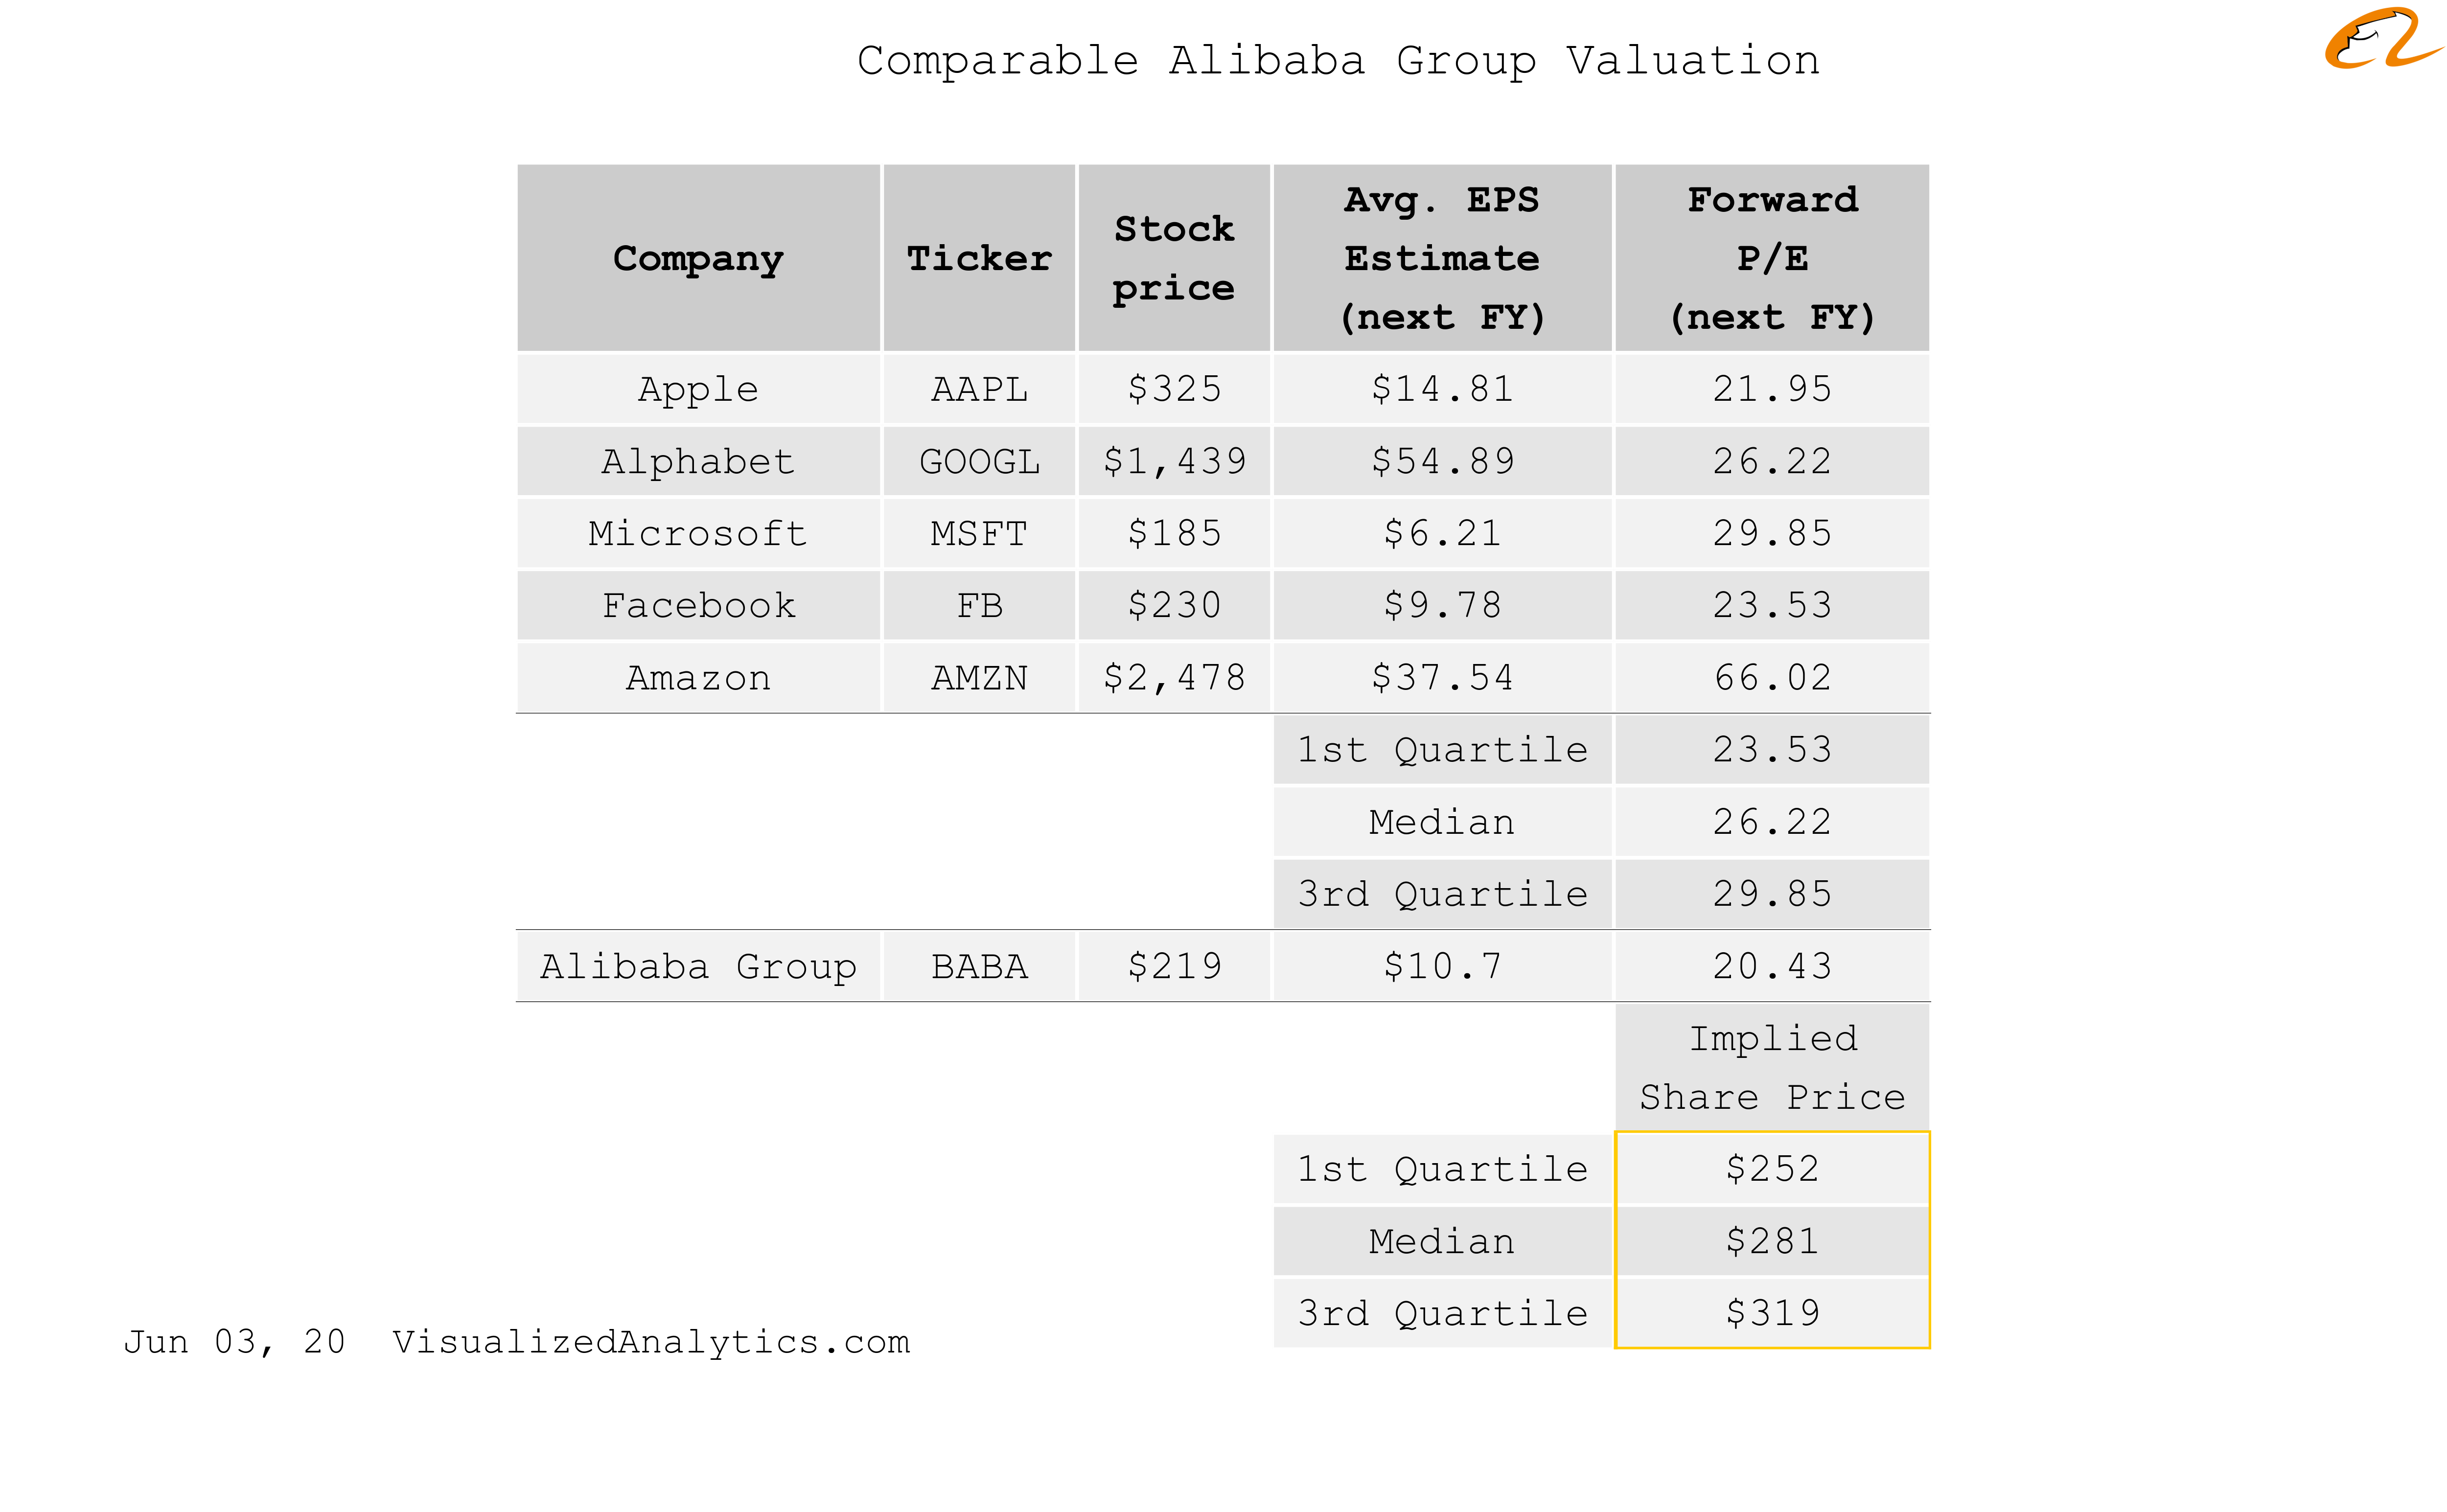Click the Forward P/E header cell
This screenshot has width=2447, height=1512.
(1772, 258)
